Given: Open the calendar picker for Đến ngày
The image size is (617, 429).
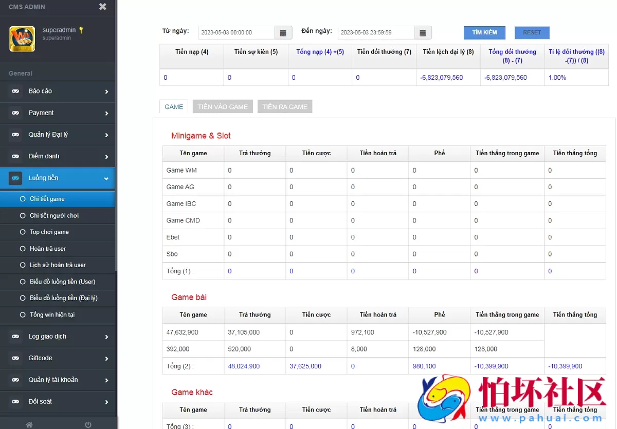Looking at the screenshot, I should 423,32.
